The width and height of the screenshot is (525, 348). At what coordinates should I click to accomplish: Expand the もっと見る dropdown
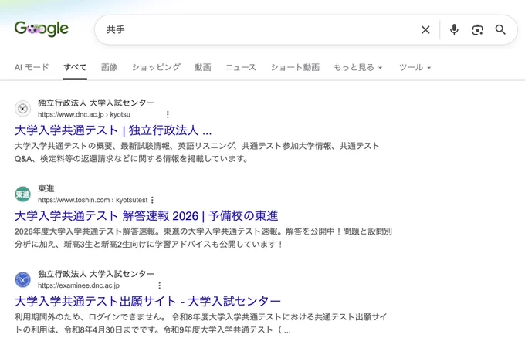point(358,67)
